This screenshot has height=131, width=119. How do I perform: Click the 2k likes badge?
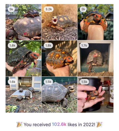(83, 9)
